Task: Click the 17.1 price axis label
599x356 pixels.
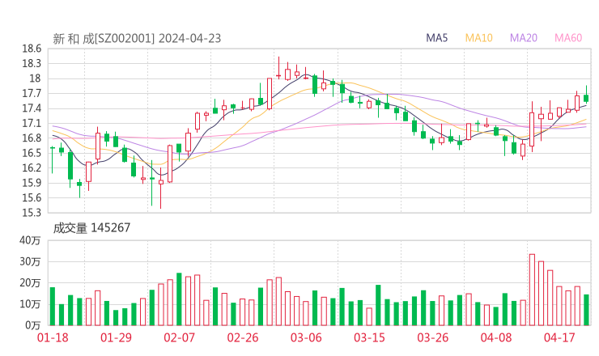Action: (32, 123)
